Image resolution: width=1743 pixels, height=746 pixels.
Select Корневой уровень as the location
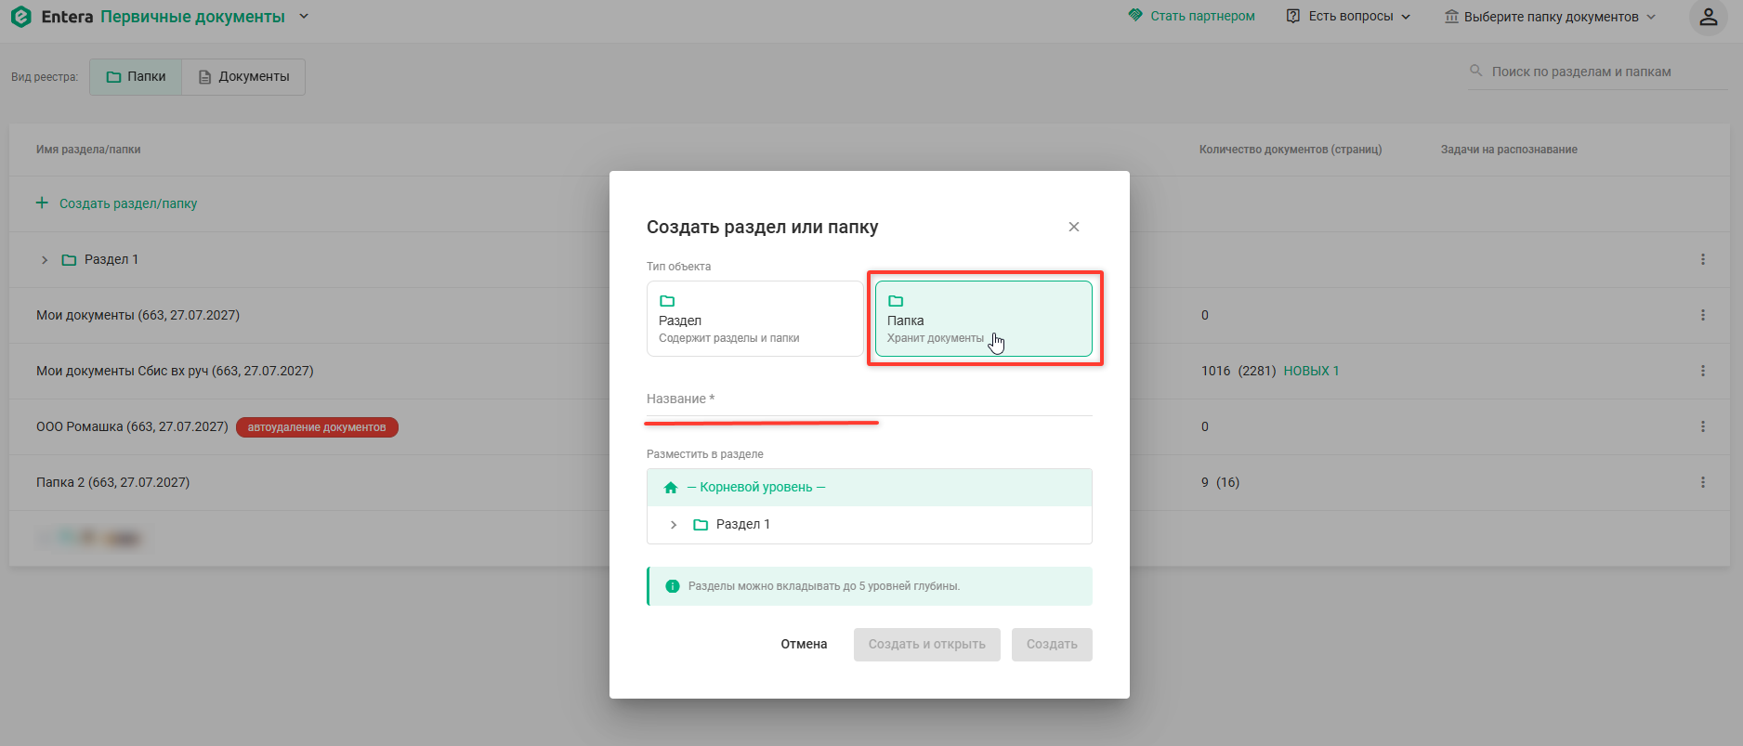(870, 488)
